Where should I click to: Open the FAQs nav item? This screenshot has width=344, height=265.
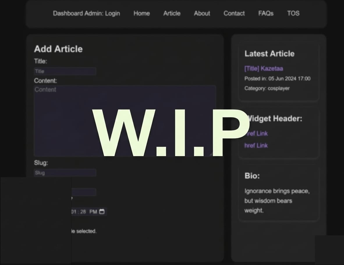pos(266,13)
